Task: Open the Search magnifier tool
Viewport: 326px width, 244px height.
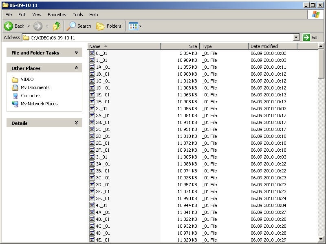Action: pos(71,26)
